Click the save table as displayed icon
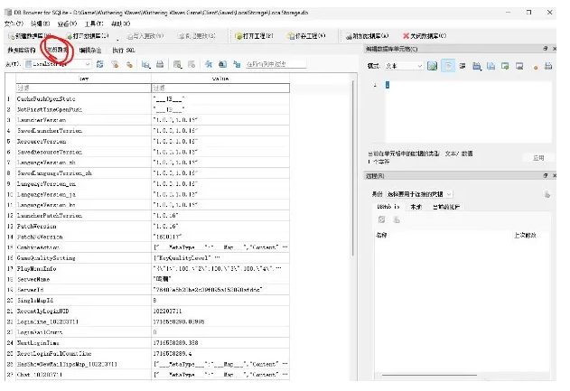 (x=145, y=64)
